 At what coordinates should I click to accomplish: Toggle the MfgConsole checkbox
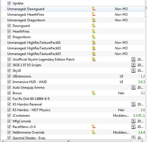pos(9,121)
